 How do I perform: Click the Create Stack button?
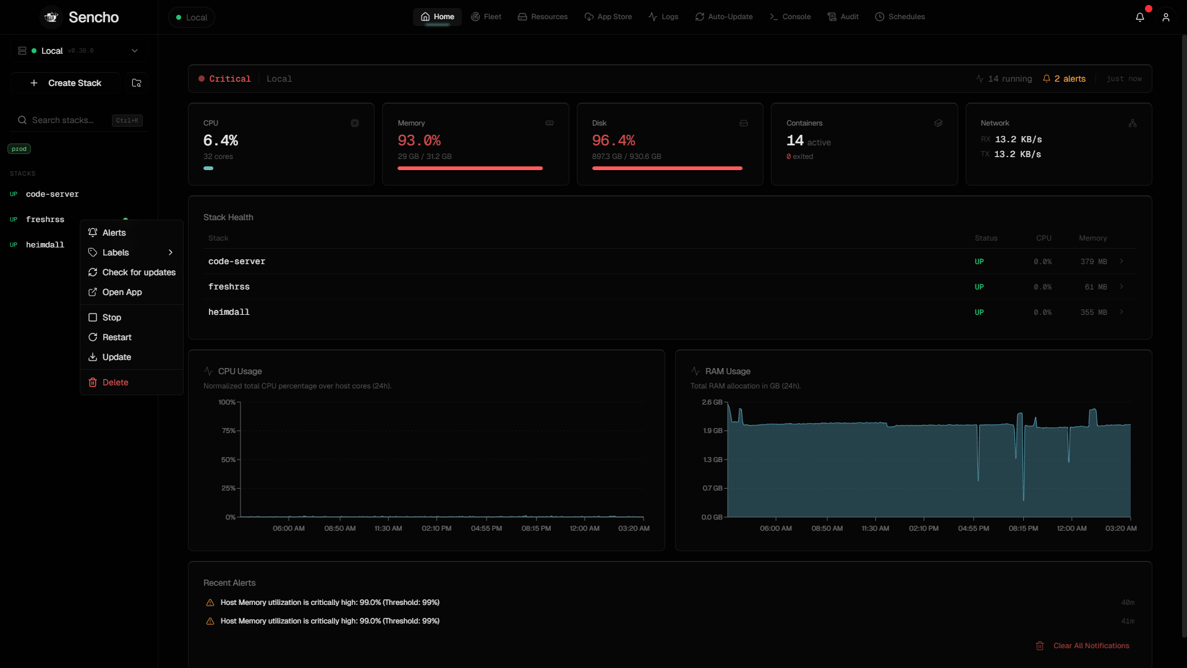point(66,83)
